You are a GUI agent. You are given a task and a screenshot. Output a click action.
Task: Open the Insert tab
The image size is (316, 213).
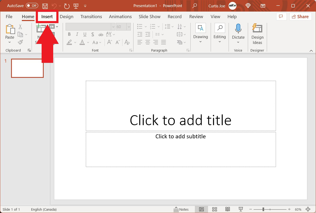pos(47,17)
